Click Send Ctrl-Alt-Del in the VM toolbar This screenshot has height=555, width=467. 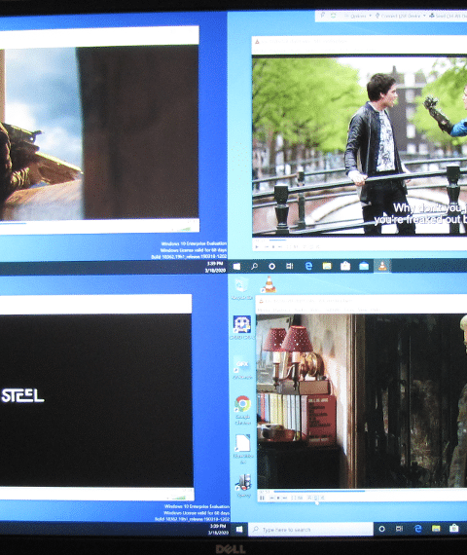(448, 16)
